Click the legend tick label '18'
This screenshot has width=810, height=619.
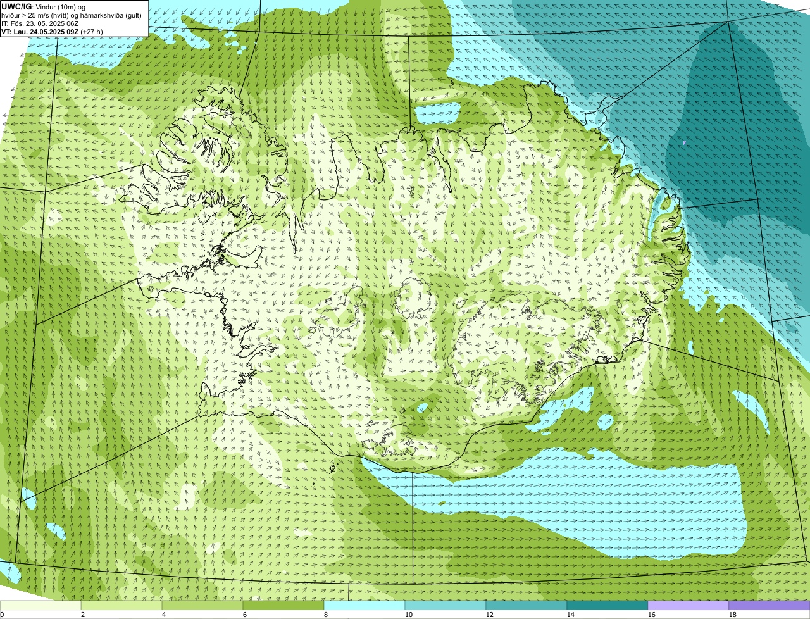733,615
